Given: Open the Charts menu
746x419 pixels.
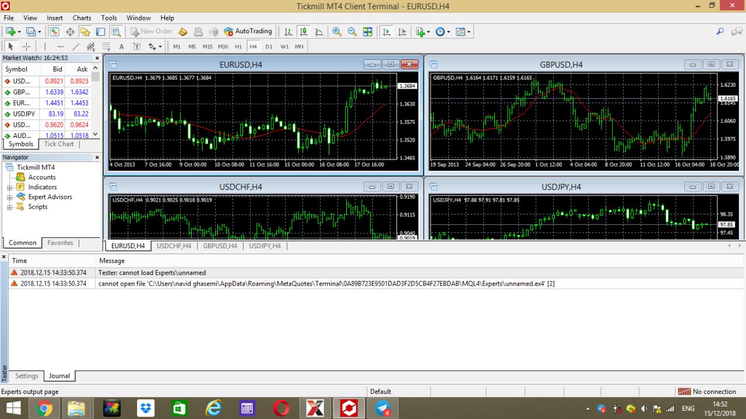Looking at the screenshot, I should [x=82, y=18].
